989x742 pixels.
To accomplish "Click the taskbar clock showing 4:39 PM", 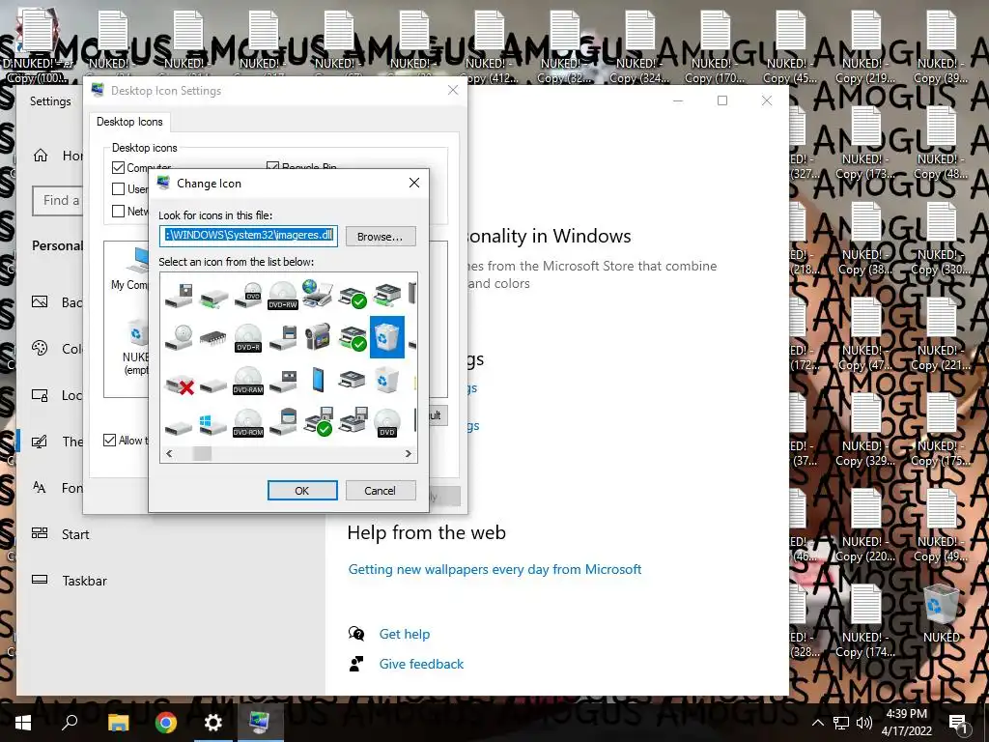I will (x=906, y=723).
